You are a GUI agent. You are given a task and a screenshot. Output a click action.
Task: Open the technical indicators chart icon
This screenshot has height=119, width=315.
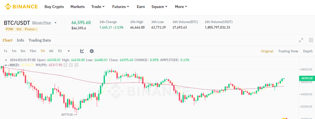click(x=82, y=51)
